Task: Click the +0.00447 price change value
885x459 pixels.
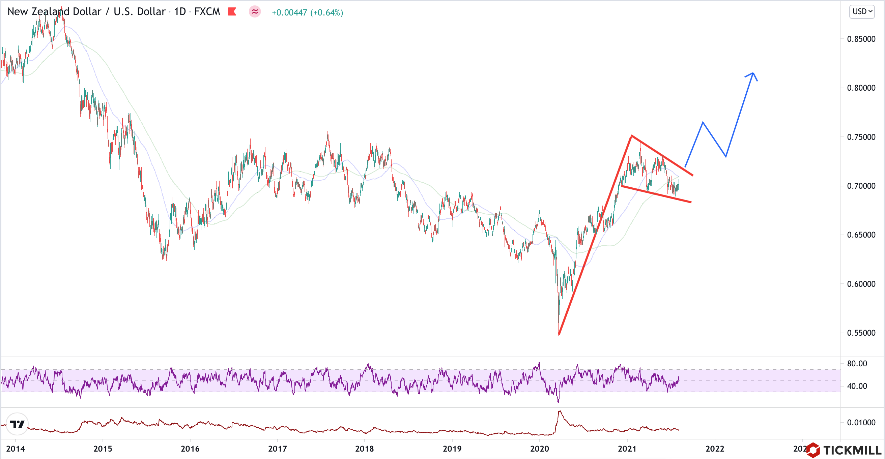Action: pos(289,13)
